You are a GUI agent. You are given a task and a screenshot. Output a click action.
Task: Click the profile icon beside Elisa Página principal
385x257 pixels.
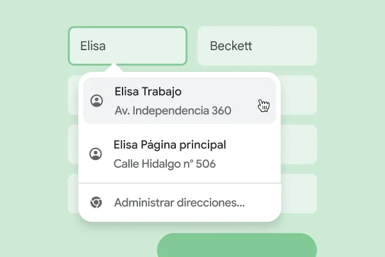(96, 154)
